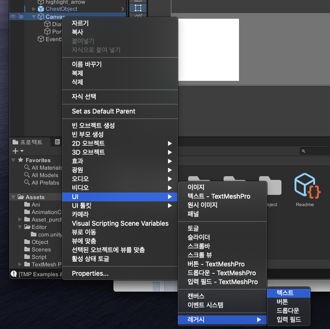Select 이벤트 시스템 in UI submenu
The width and height of the screenshot is (330, 329).
point(223,305)
